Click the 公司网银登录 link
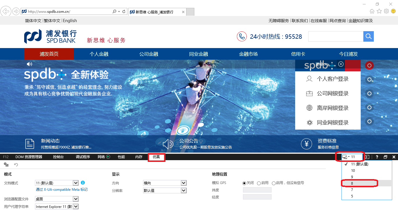398x212 pixels. 333,93
